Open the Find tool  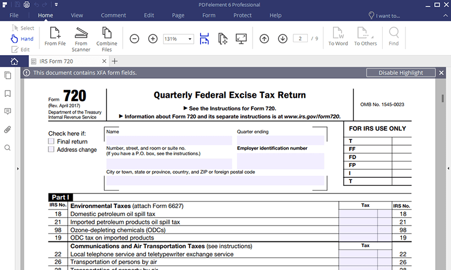pyautogui.click(x=393, y=37)
